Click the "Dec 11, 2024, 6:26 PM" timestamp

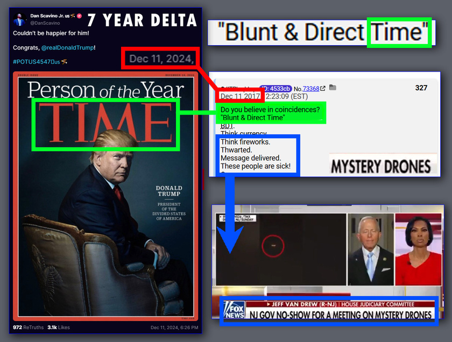pyautogui.click(x=174, y=327)
